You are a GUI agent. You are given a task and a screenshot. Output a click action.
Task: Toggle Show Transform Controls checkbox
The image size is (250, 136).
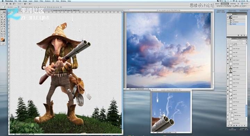(21, 7)
